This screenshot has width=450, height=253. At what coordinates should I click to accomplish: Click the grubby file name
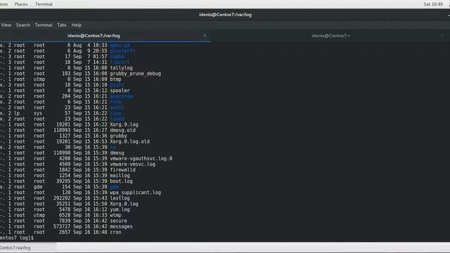(x=119, y=136)
